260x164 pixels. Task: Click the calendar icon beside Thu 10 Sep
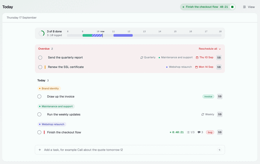coord(197,57)
